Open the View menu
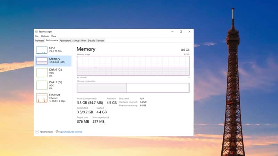The height and width of the screenshot is (156, 278). point(54,36)
